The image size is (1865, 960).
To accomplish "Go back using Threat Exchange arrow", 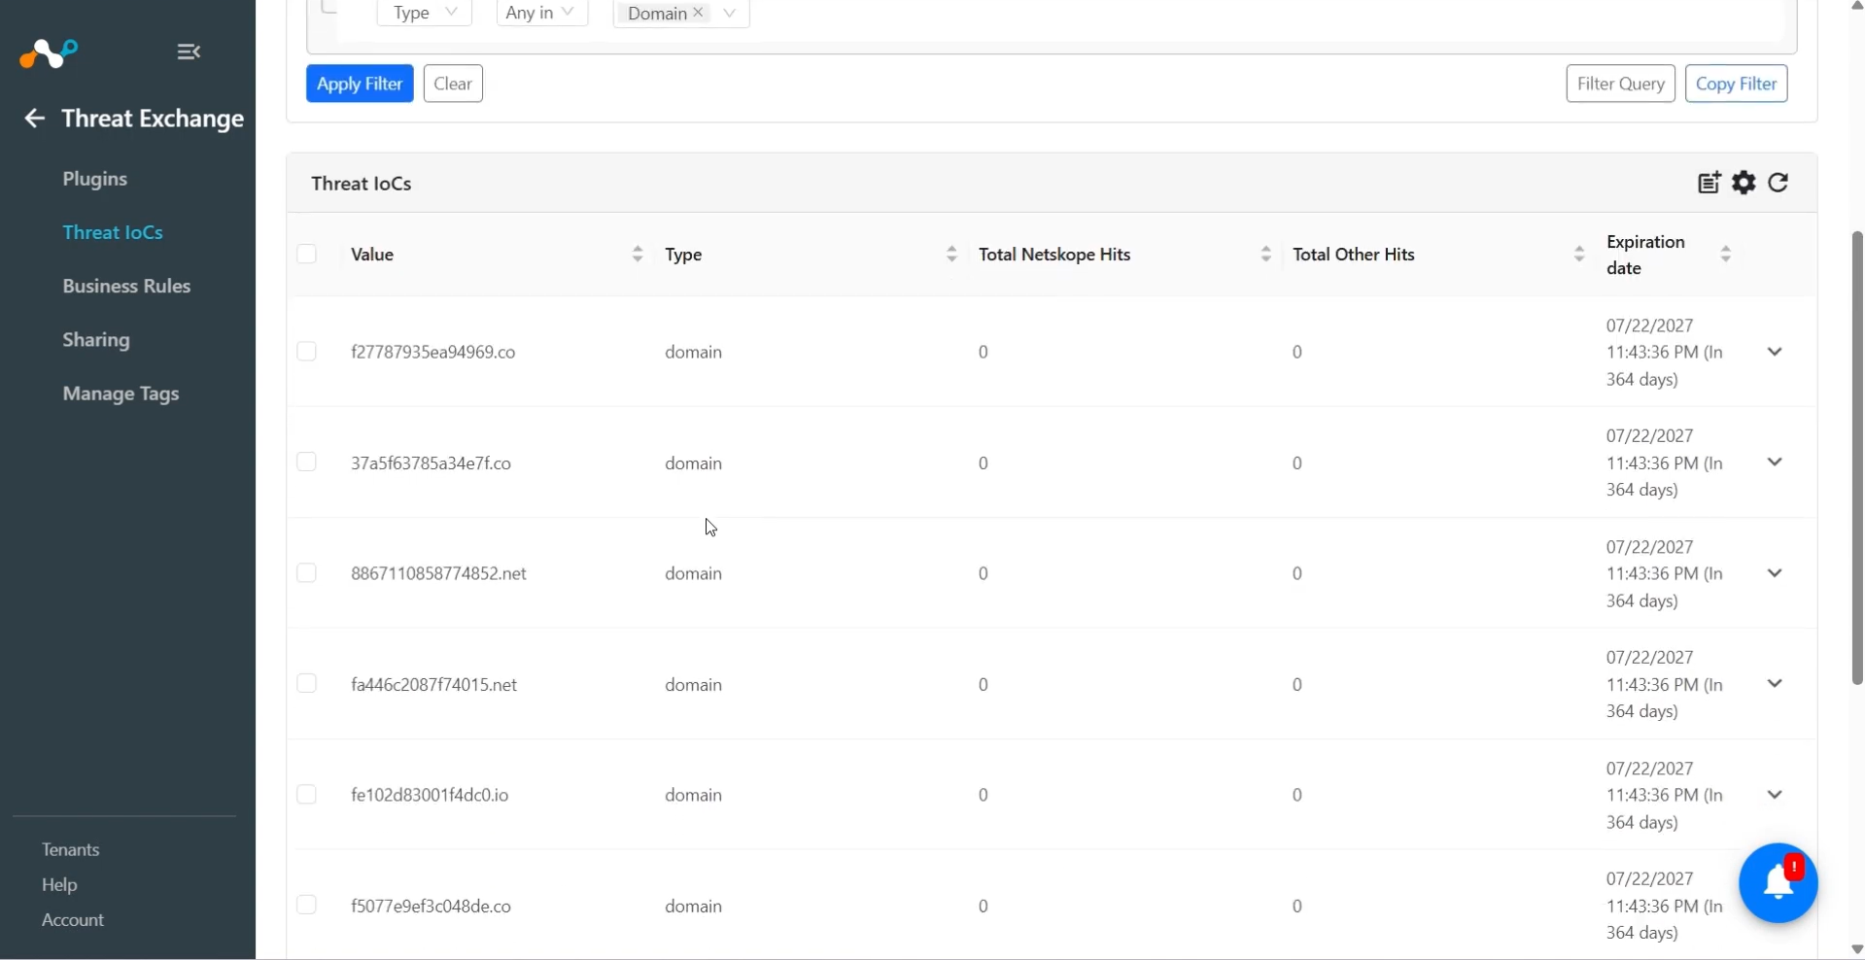I will [x=35, y=119].
